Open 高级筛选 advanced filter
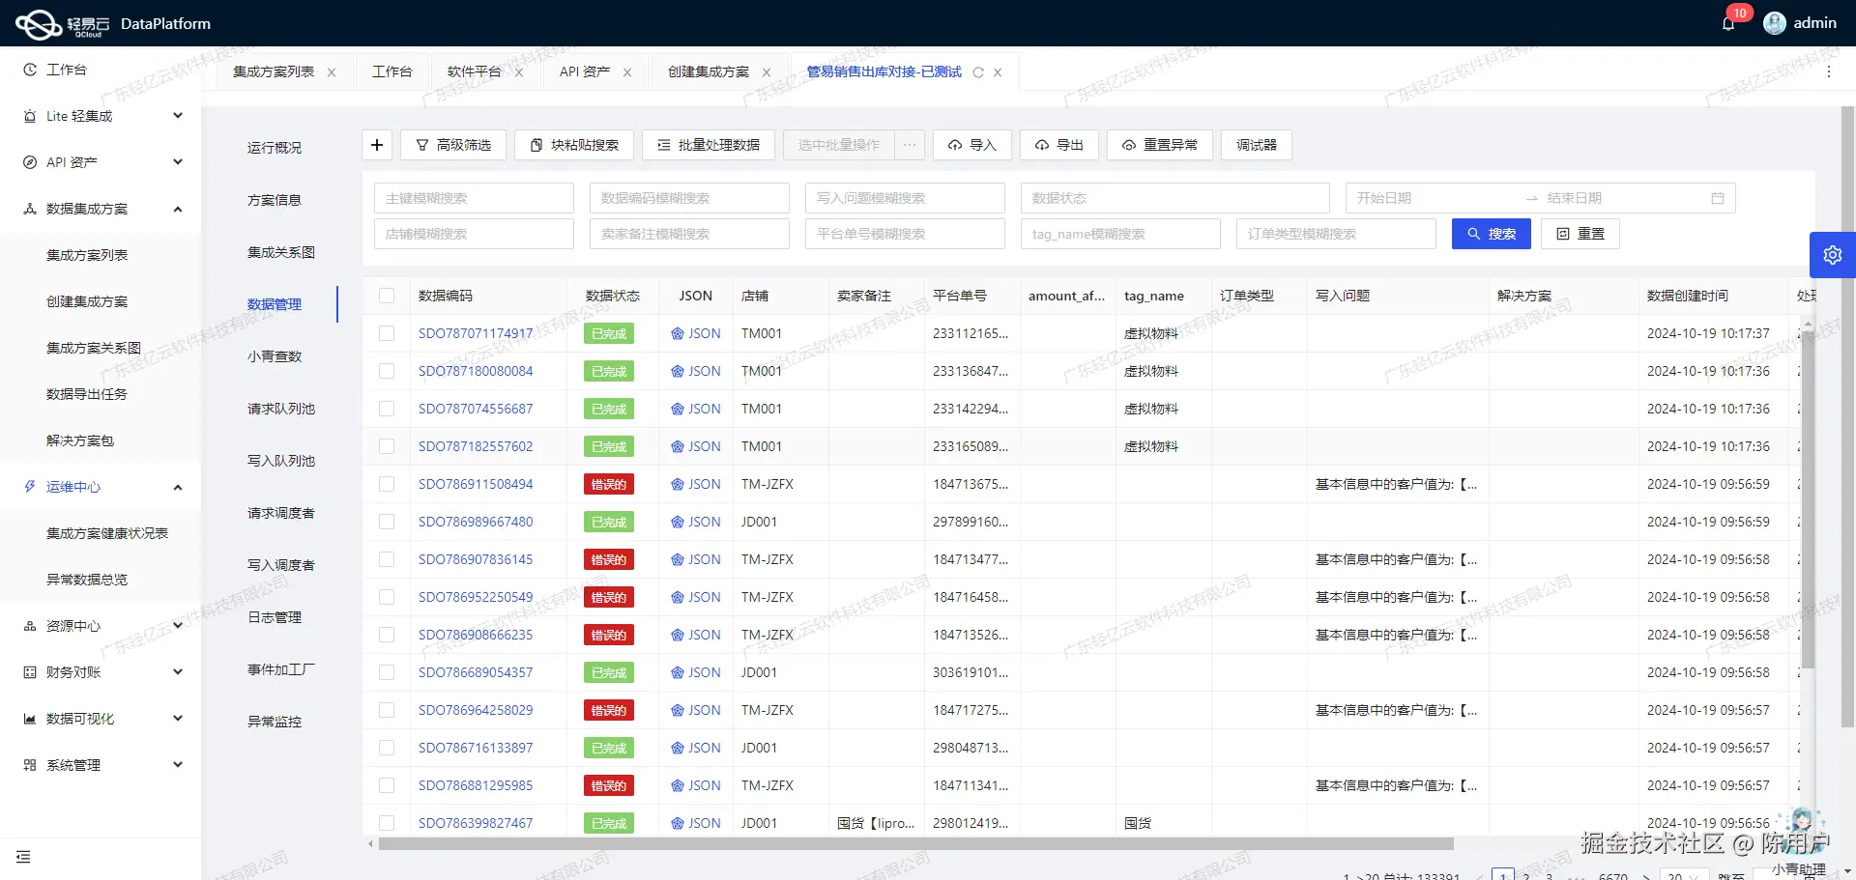 [452, 145]
